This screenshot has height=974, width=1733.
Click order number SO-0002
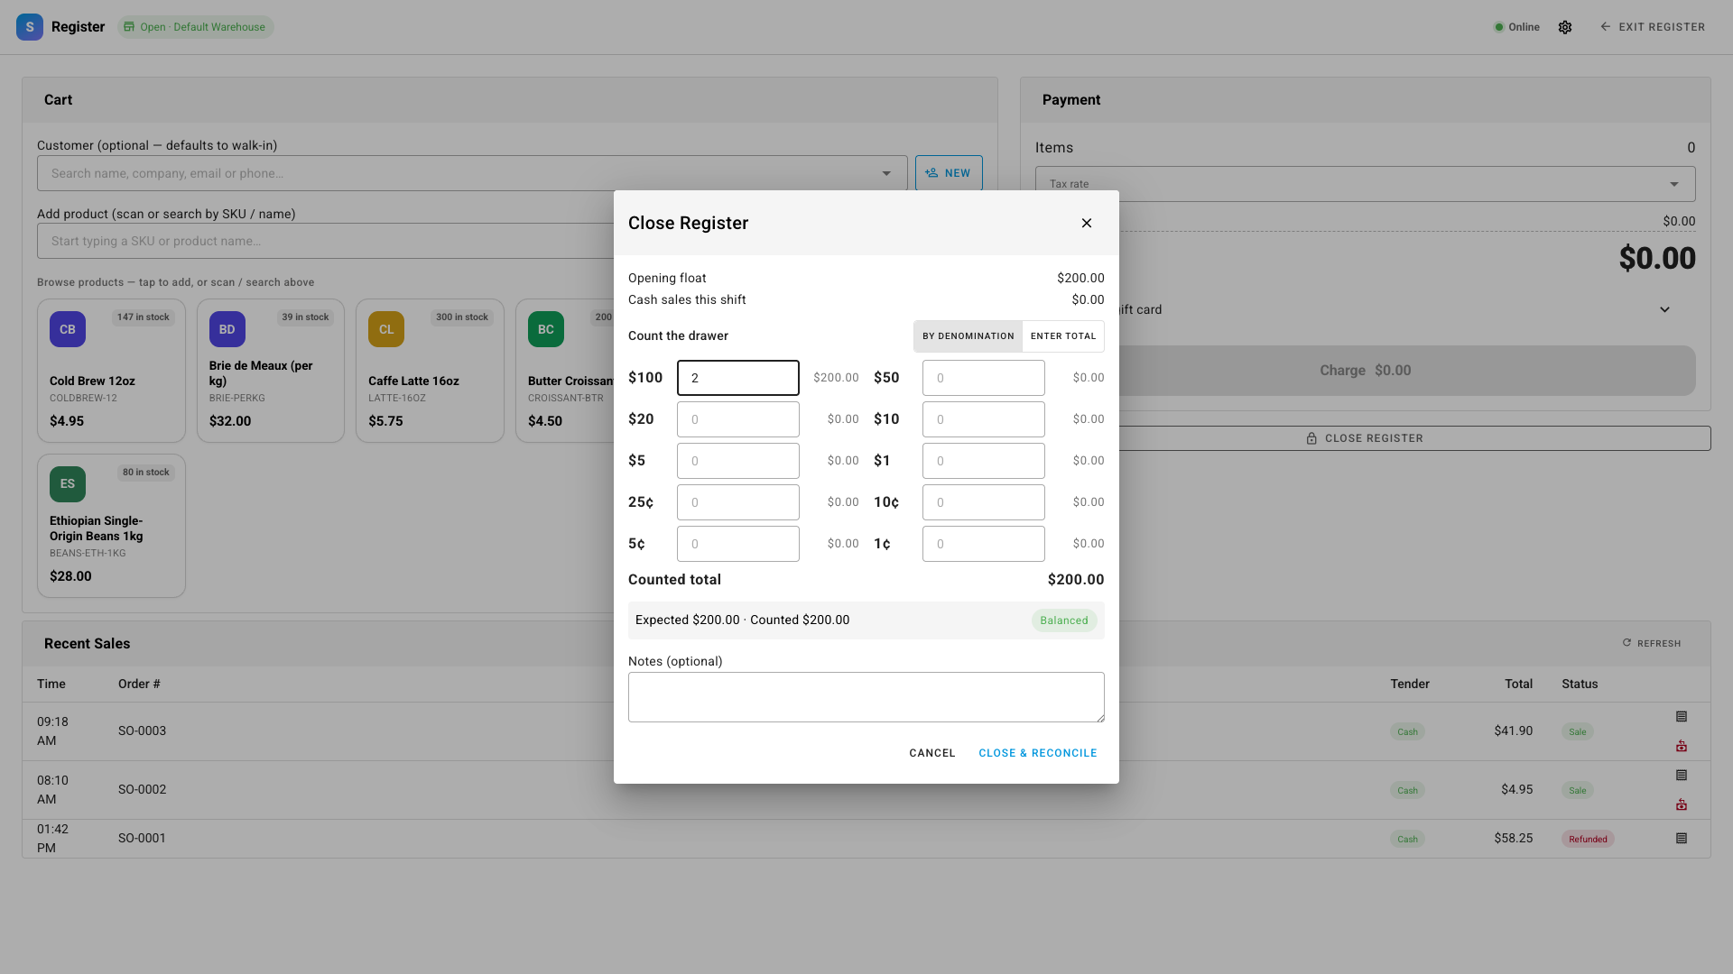[142, 789]
